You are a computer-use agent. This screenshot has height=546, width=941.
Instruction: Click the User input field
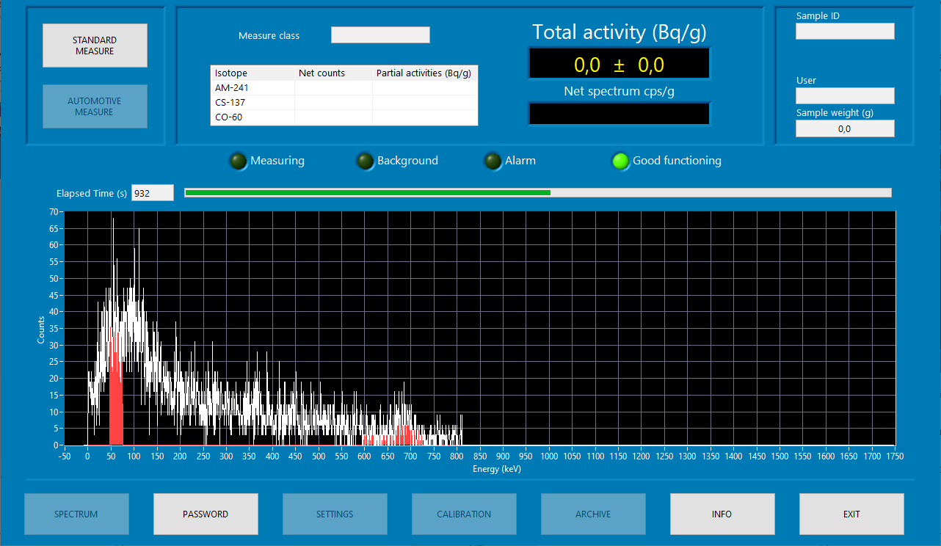click(x=845, y=95)
